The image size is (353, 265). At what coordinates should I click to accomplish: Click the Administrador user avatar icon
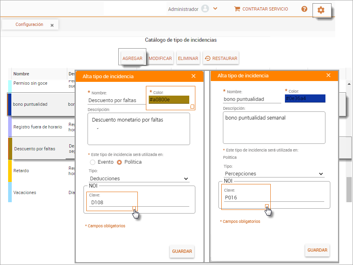[205, 9]
